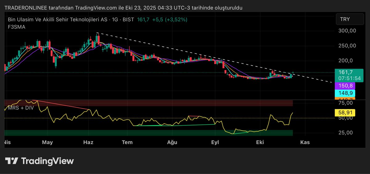Click the Ağu label on time axis
Viewport: 370px width, 174px height.
click(172, 142)
